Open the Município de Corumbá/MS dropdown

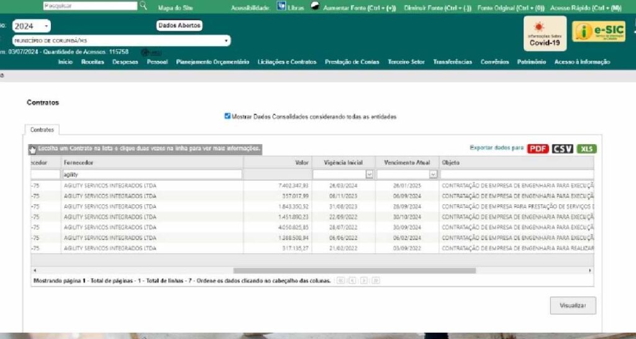pos(121,40)
